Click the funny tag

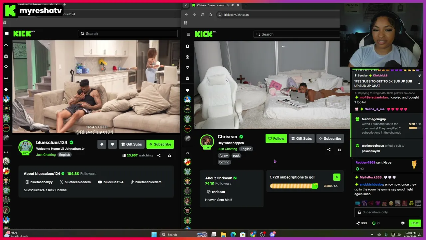click(224, 156)
